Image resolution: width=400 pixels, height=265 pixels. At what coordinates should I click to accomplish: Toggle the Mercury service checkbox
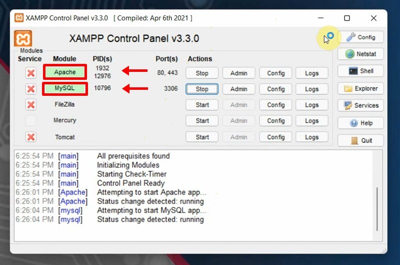(31, 120)
